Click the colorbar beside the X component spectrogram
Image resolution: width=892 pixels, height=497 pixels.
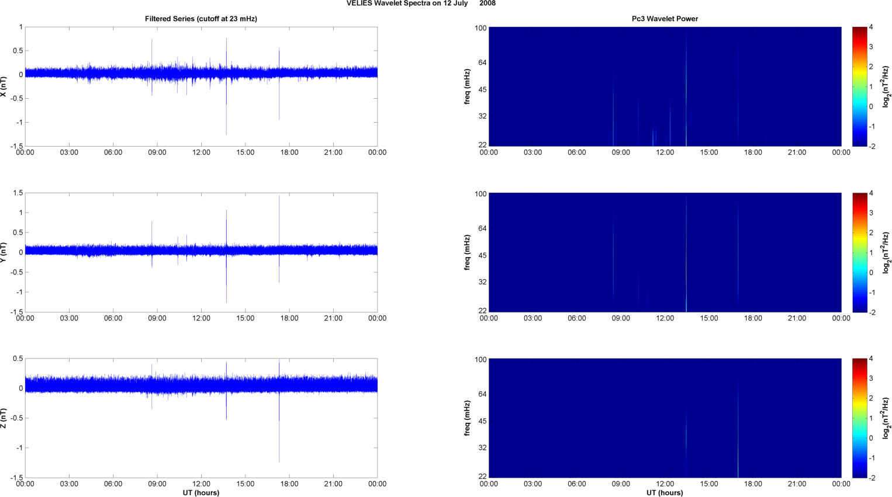(859, 86)
